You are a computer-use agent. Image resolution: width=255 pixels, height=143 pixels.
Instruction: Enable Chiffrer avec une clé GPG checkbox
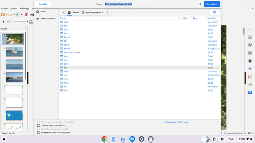38,125
